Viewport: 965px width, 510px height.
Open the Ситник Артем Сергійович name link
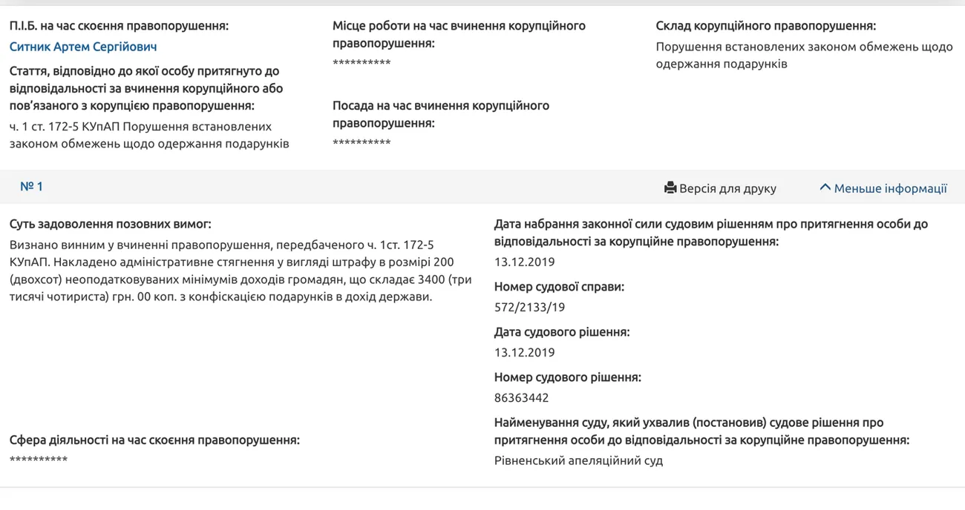83,47
